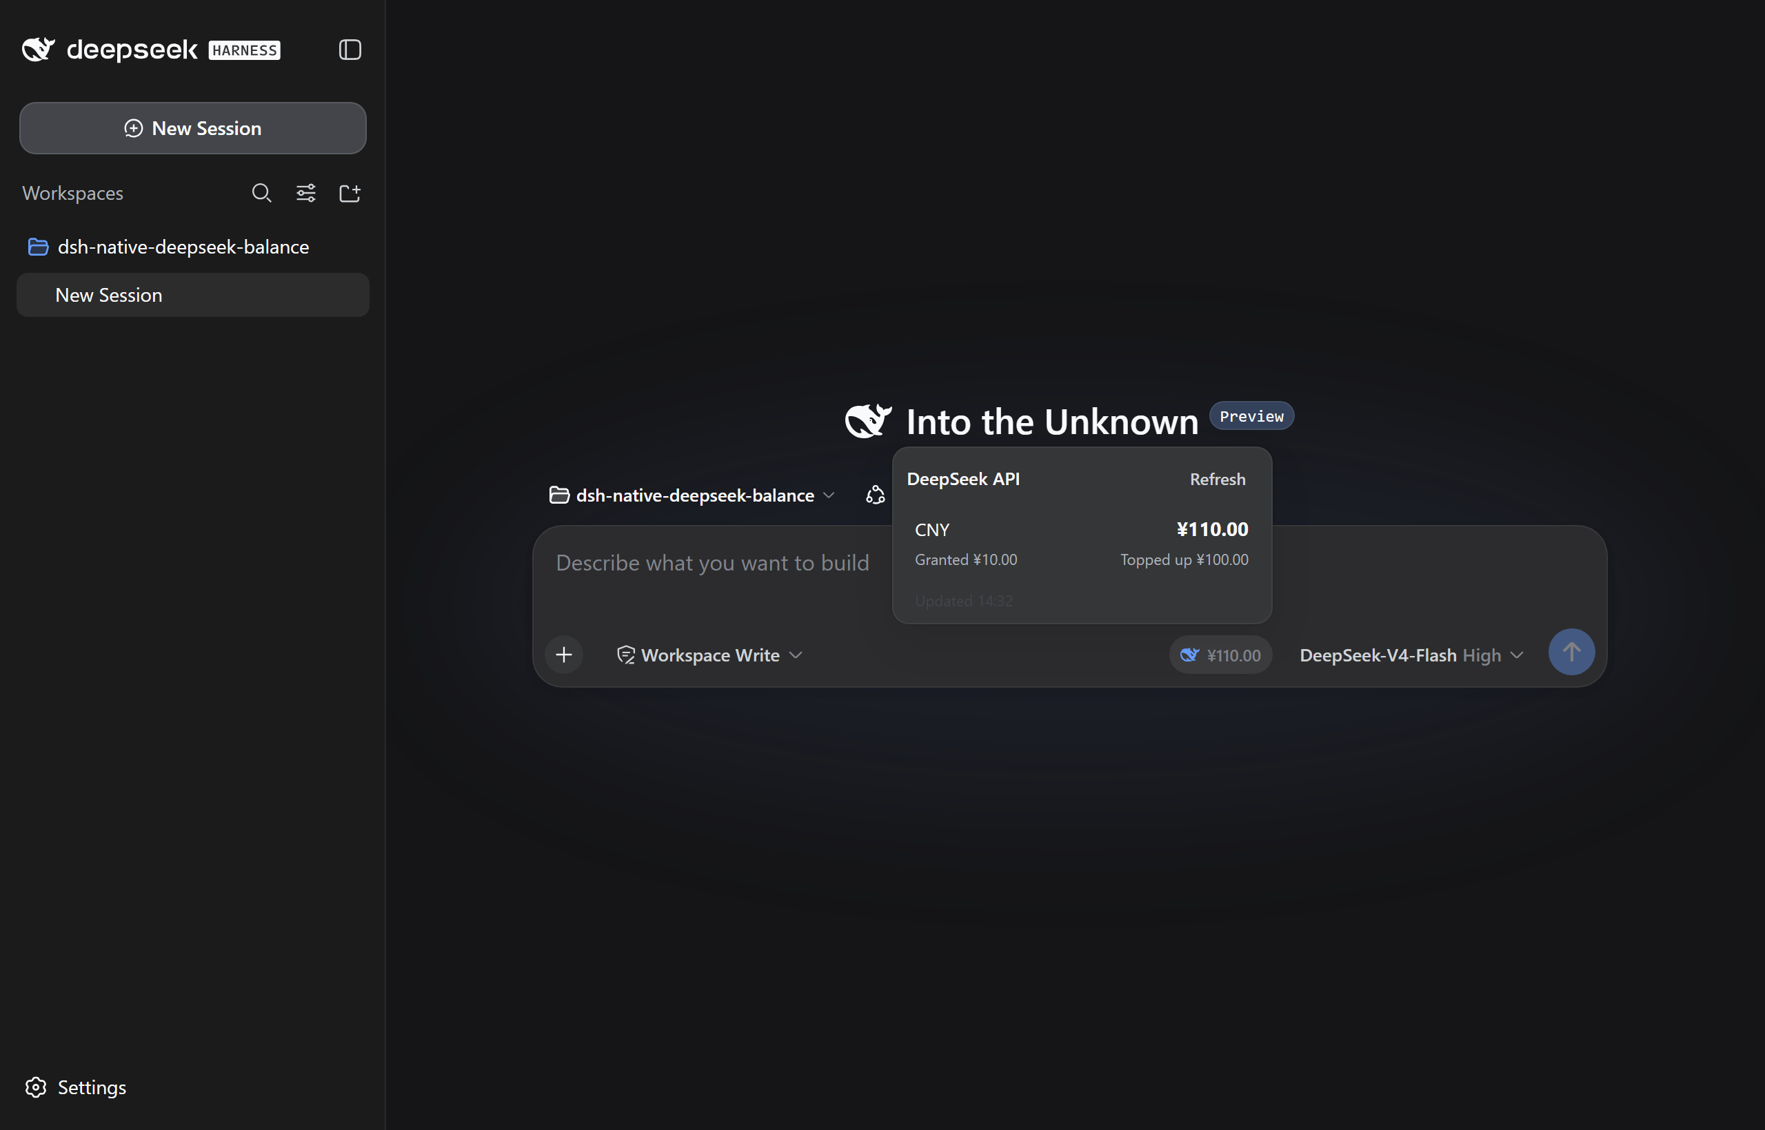Click the HARNESS badge in the header
This screenshot has height=1130, width=1765.
click(x=245, y=50)
